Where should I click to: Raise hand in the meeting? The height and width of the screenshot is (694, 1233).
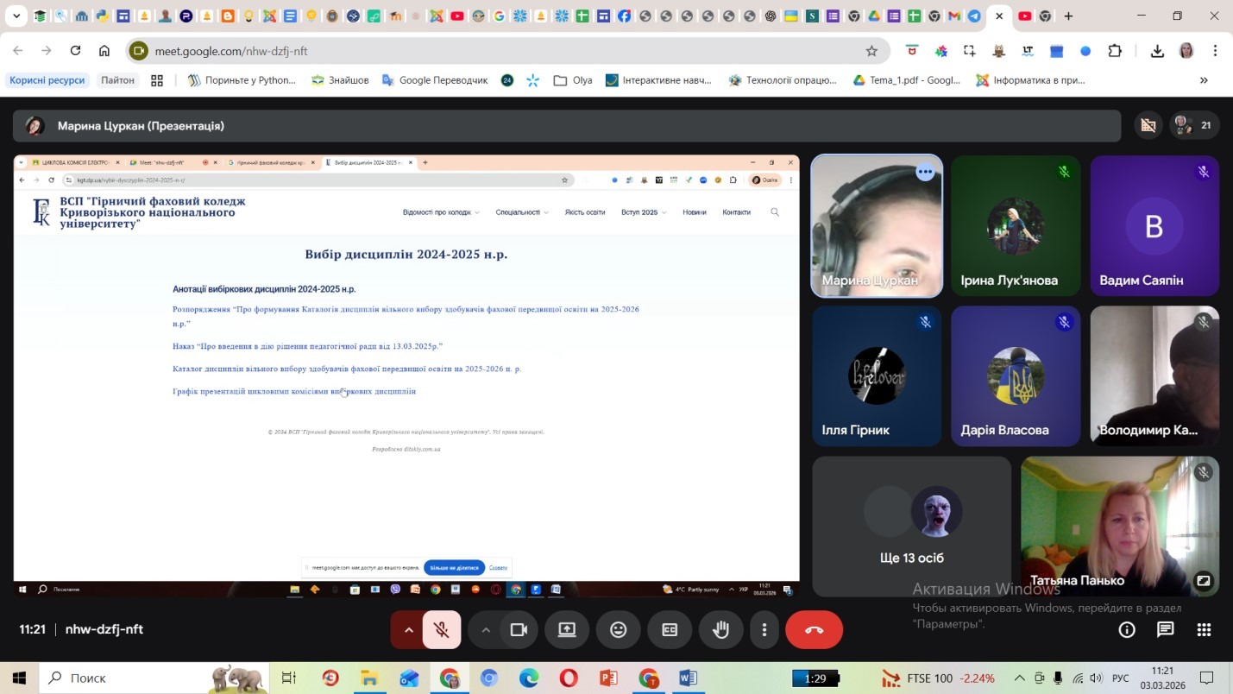720,630
